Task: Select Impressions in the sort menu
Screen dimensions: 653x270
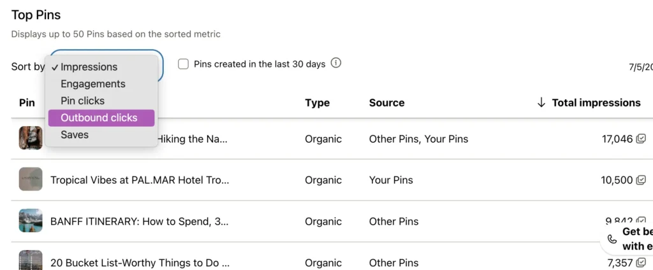Action: (x=89, y=67)
